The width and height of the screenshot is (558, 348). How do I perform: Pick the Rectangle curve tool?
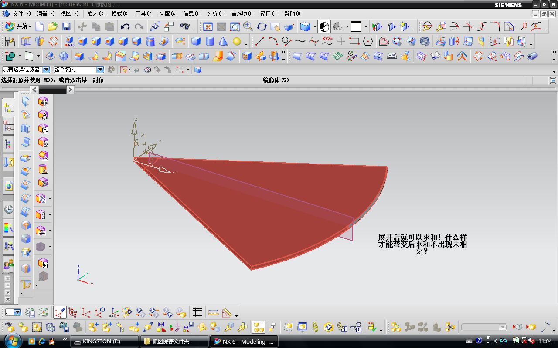(354, 42)
